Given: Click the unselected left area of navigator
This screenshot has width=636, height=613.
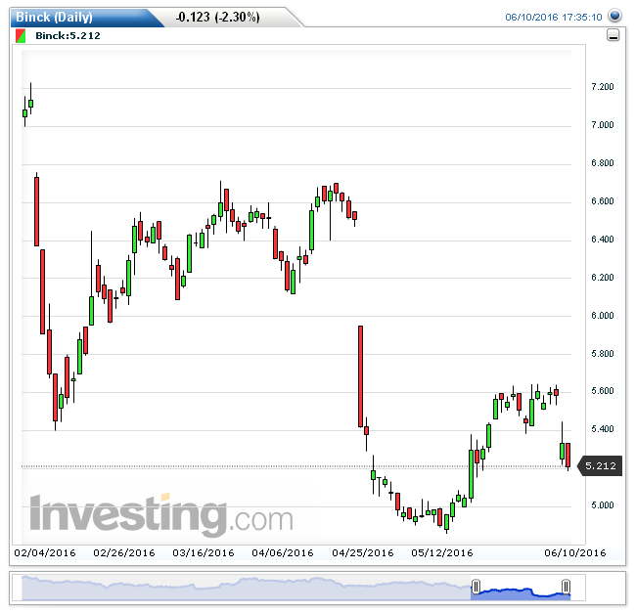Looking at the screenshot, I should click(x=247, y=588).
